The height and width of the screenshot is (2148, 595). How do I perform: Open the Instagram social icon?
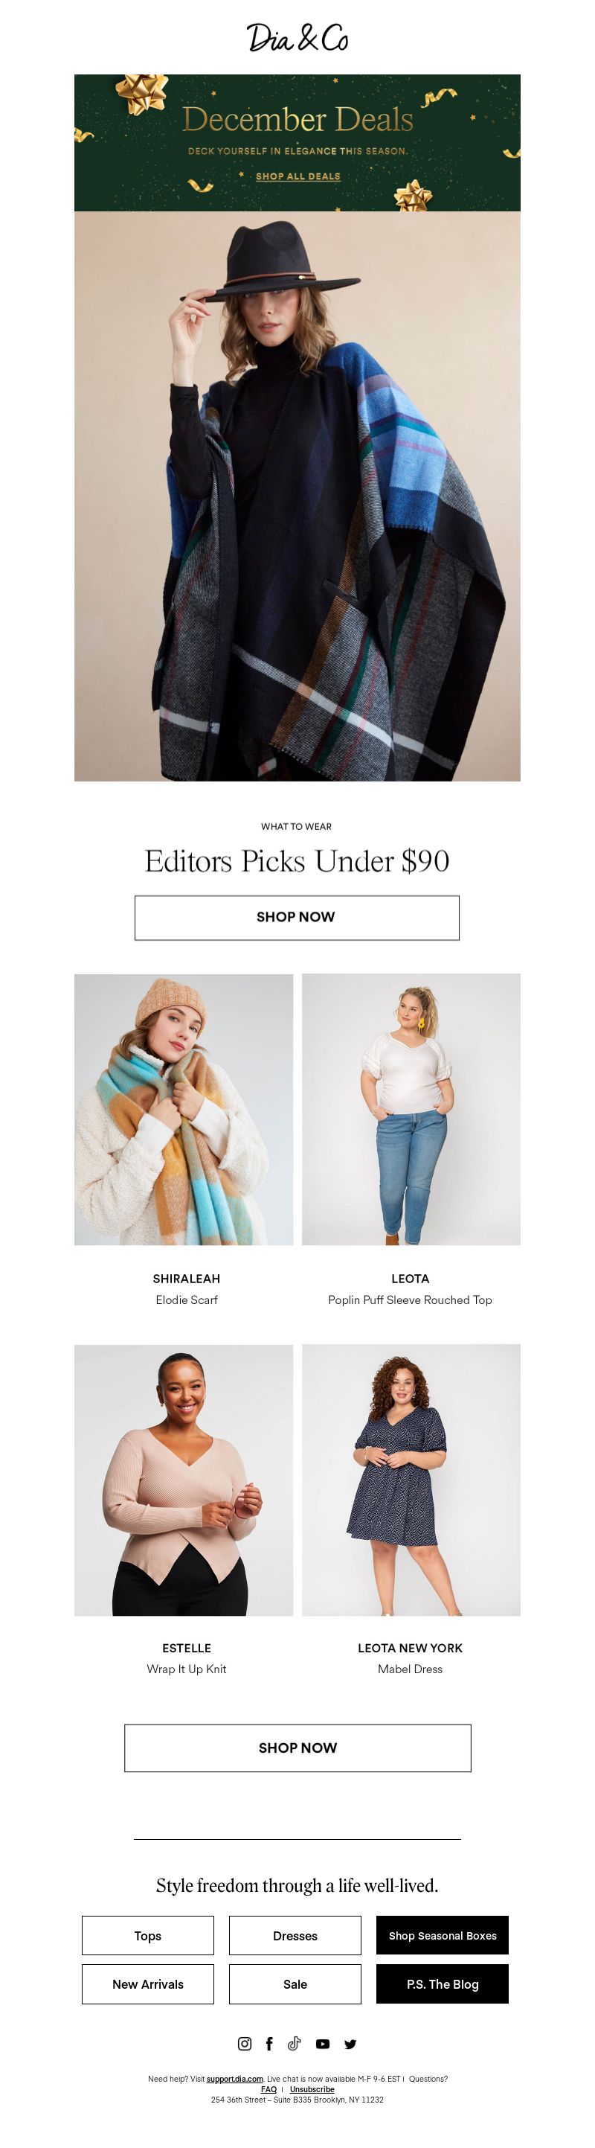click(244, 2043)
